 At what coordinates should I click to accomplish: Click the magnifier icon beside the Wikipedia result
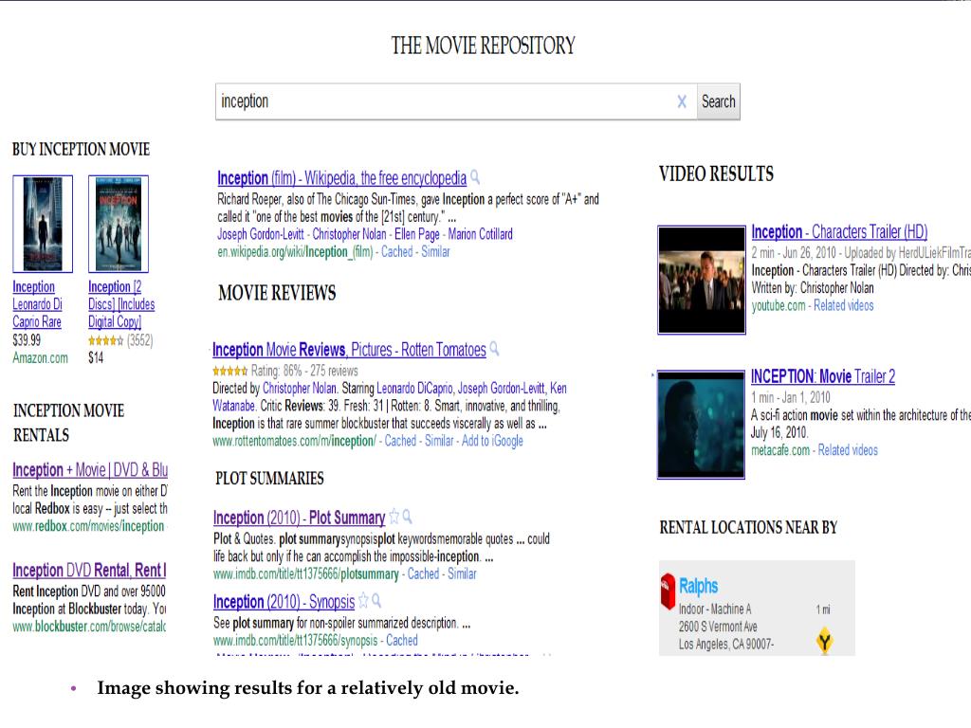click(x=475, y=177)
